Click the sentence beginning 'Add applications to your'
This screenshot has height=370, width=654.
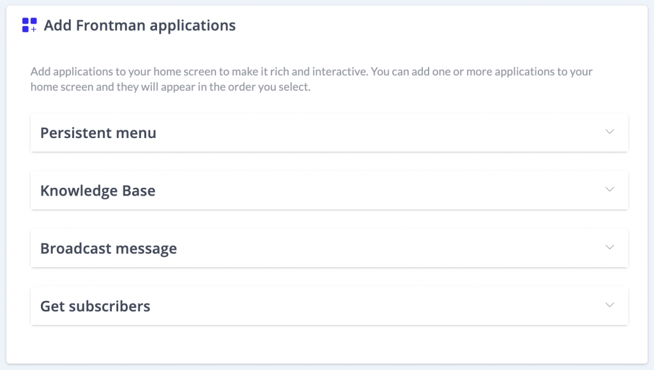pyautogui.click(x=199, y=72)
